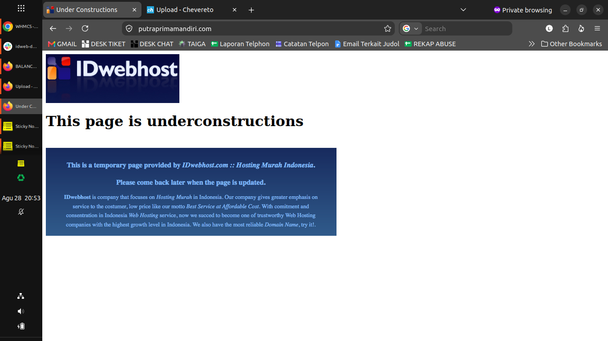Open the Email Terkait Judol bookmark
The width and height of the screenshot is (608, 341).
pos(367,44)
